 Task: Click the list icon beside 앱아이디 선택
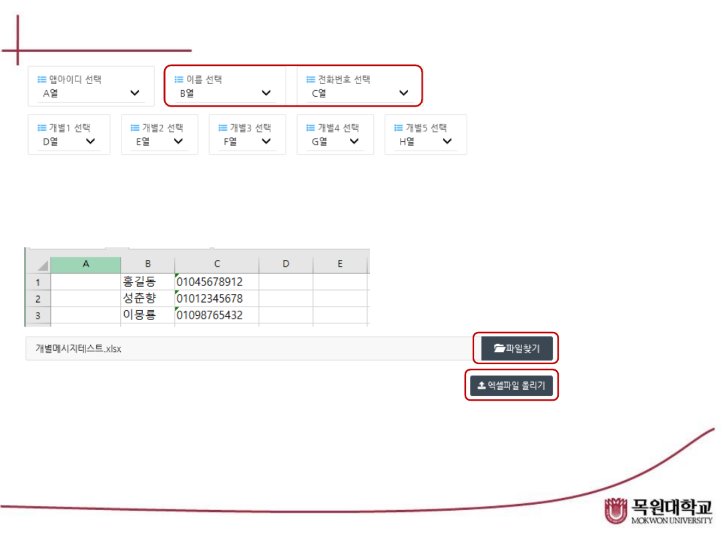tap(41, 79)
